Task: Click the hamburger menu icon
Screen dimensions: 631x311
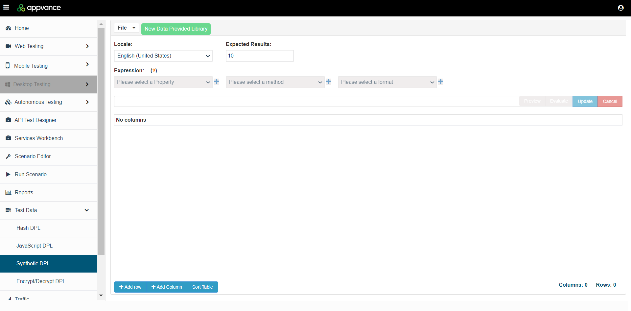Action: [x=6, y=7]
